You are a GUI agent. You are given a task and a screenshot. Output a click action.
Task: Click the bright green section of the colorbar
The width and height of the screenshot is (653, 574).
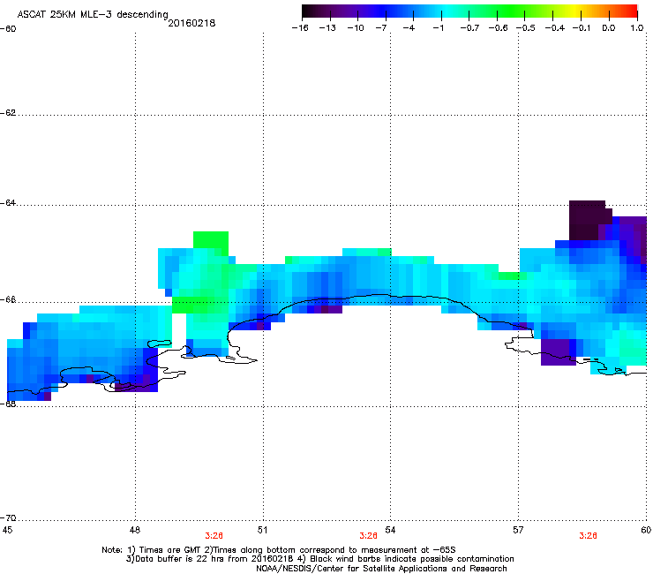512,11
